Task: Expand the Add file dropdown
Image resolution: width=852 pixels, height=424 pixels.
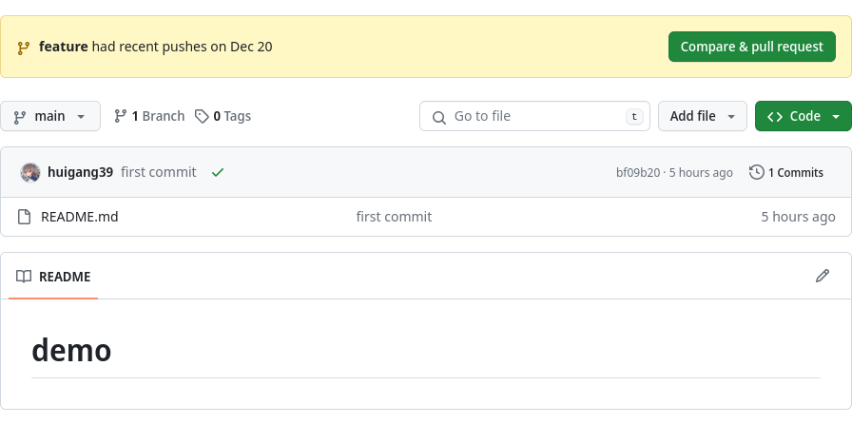Action: coord(702,116)
